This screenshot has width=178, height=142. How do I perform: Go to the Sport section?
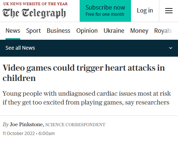[x=33, y=31]
